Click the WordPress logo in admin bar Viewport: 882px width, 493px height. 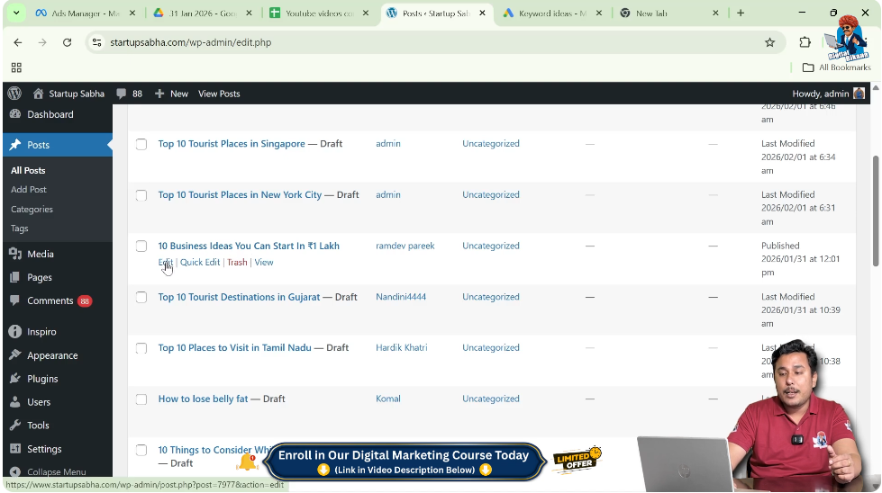coord(14,94)
